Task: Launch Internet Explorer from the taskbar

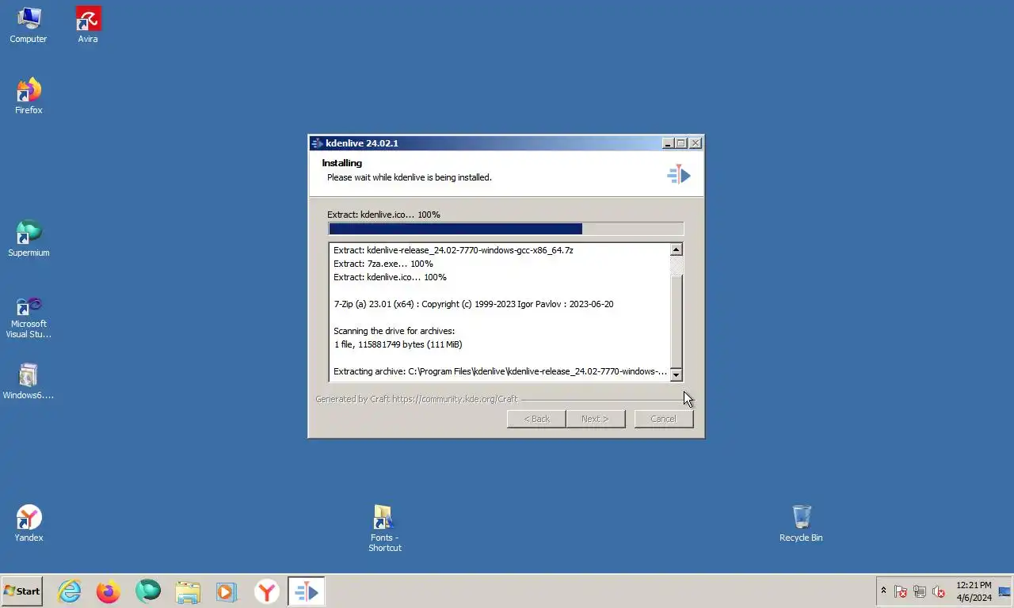Action: 70,591
